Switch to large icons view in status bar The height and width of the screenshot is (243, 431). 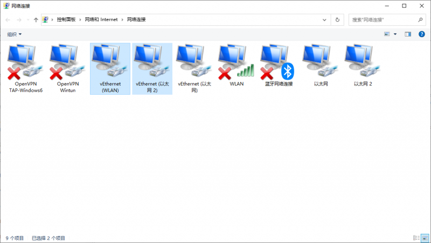[x=424, y=238]
